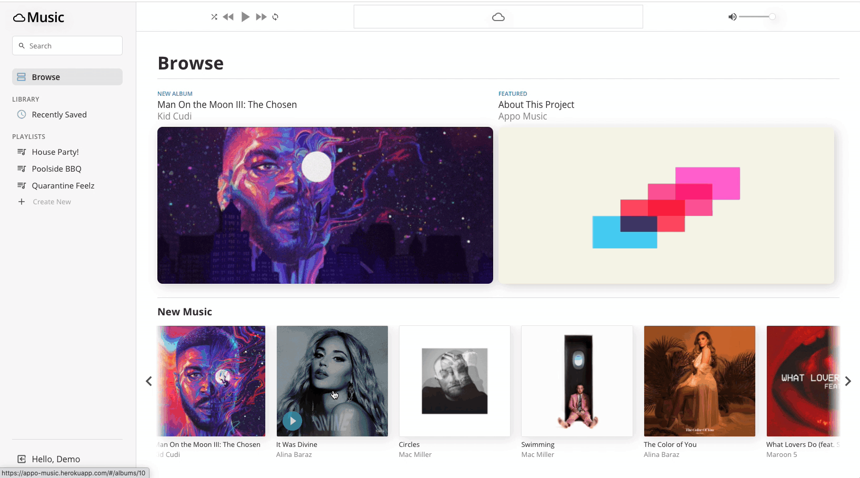Viewport: 860px width, 478px height.
Task: Click the Quarantine Feelz playlist icon
Action: coord(22,186)
